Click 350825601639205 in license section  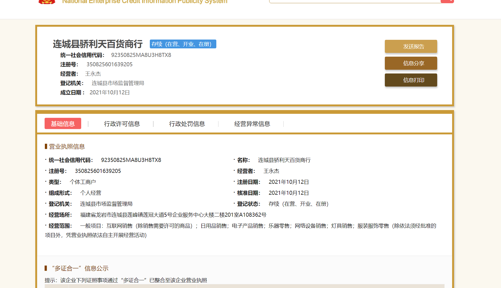(98, 171)
